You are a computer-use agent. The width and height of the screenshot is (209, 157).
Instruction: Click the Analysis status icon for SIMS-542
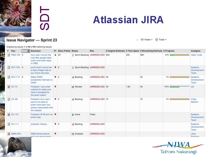pos(73,134)
